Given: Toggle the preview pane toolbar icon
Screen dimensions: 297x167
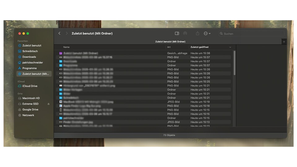Looking at the screenshot, I should [177, 33].
